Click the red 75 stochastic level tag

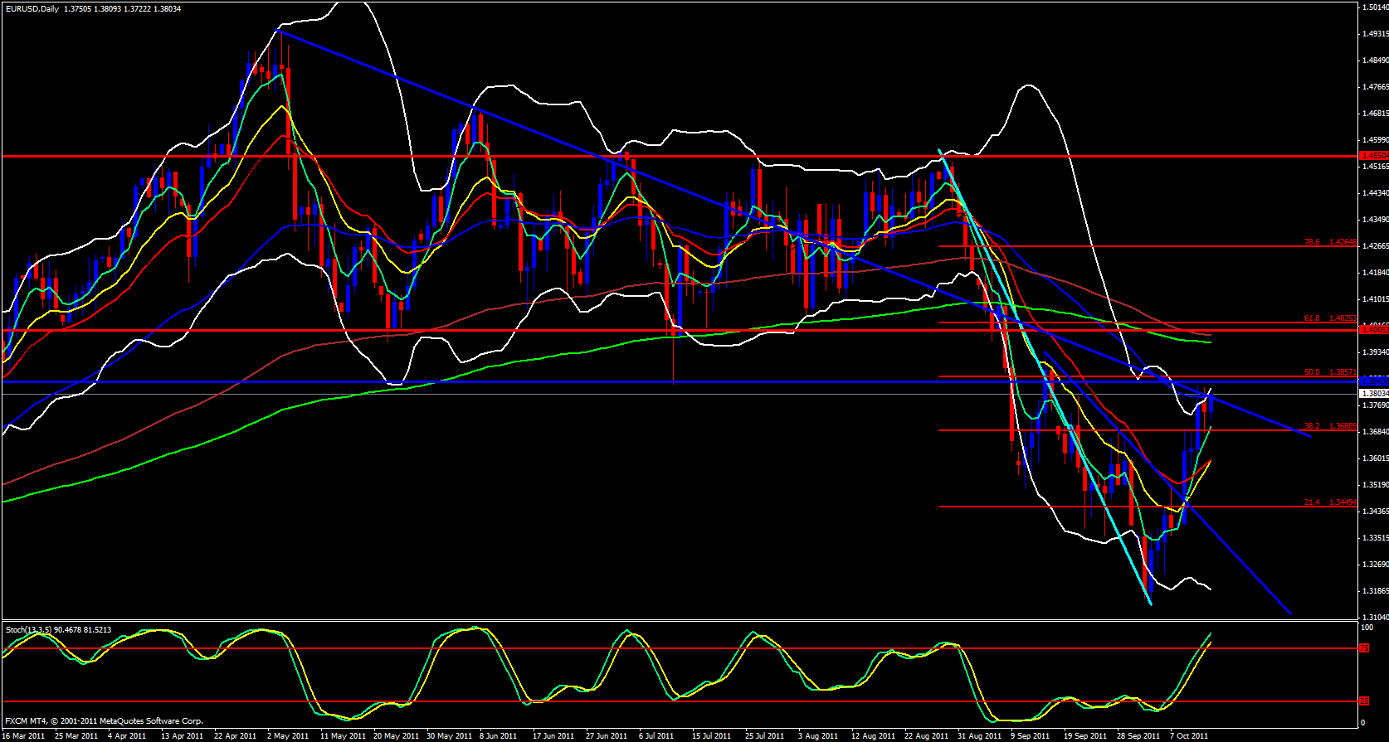[1365, 648]
